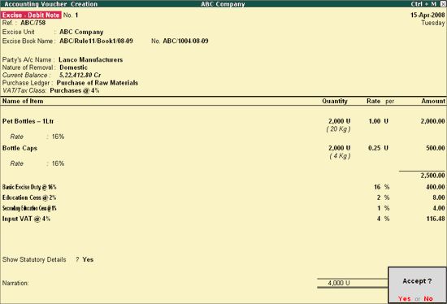Click the Input VAT @ 4% ledger
The width and height of the screenshot is (447, 304).
tap(26, 219)
